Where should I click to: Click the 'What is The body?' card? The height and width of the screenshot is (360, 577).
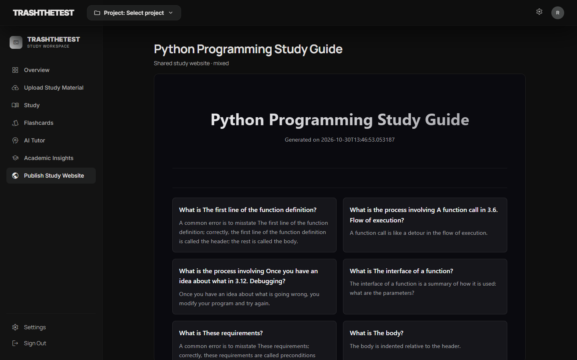click(x=425, y=340)
